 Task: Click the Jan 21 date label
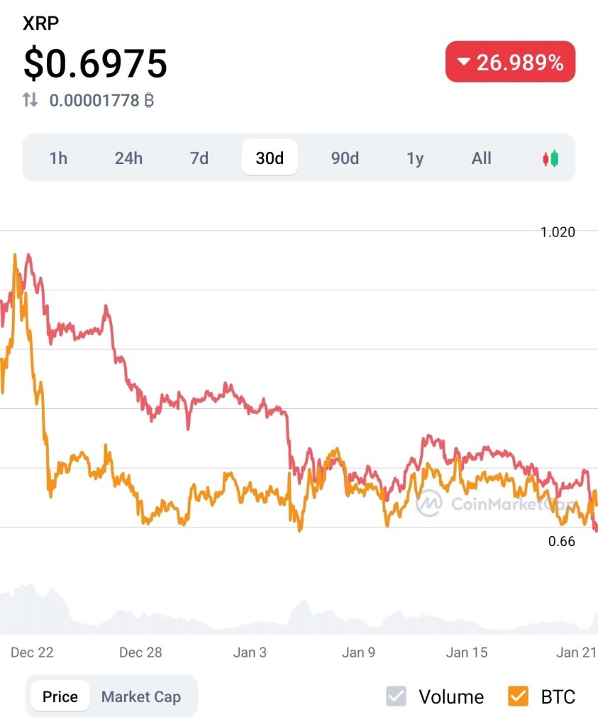(x=575, y=652)
